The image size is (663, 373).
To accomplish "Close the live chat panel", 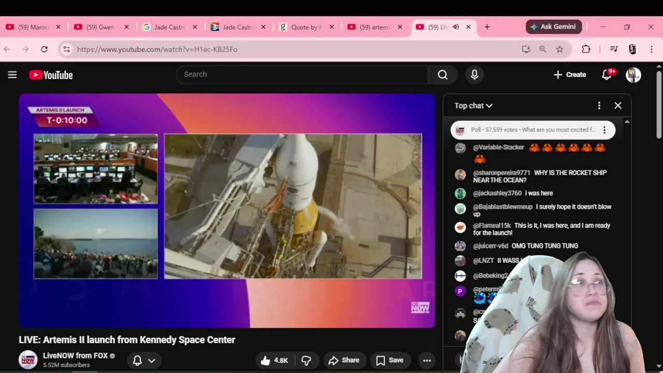I will pyautogui.click(x=618, y=106).
